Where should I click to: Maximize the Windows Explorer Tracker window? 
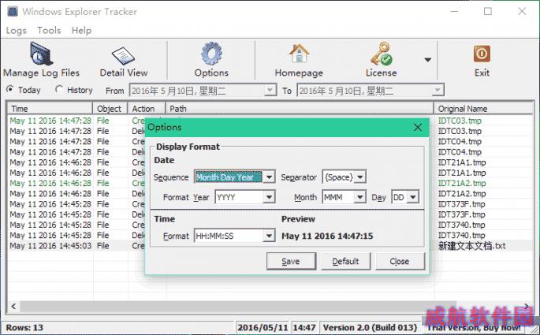tap(488, 11)
